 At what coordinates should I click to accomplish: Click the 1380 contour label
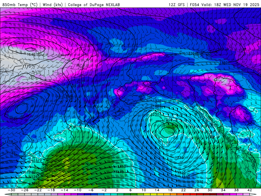[199, 182]
